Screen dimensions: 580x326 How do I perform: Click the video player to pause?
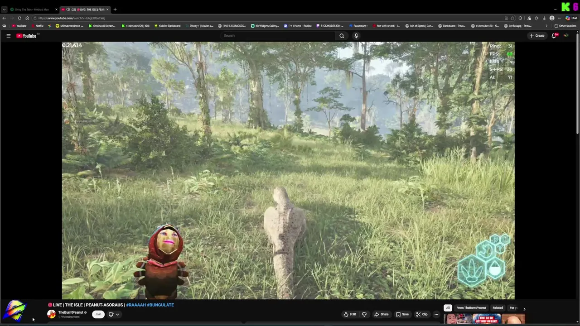point(288,170)
